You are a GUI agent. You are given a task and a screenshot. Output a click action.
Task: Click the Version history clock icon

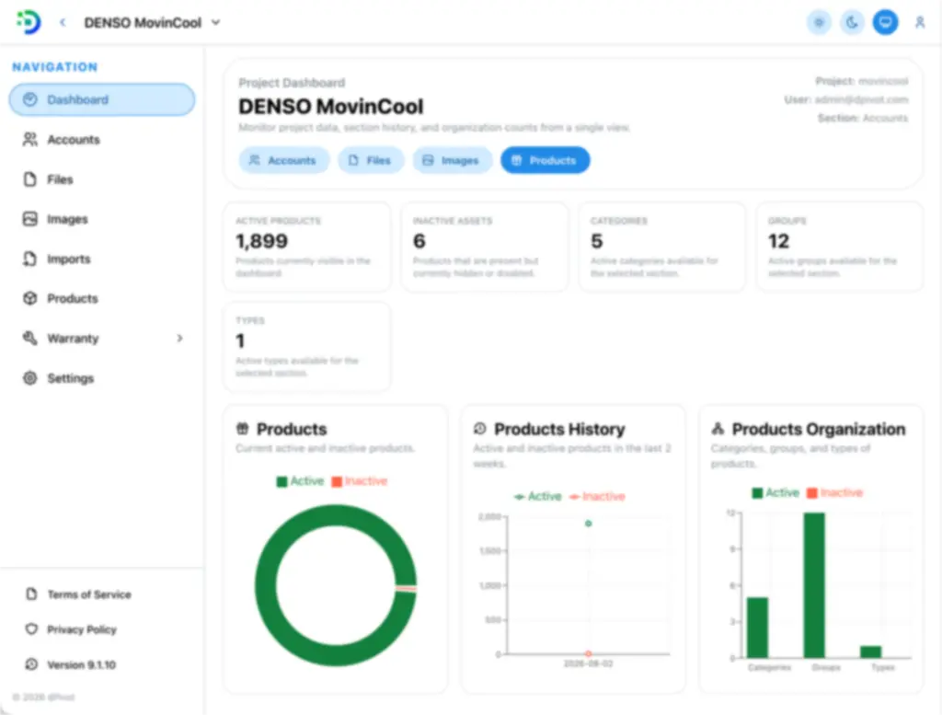click(x=31, y=664)
